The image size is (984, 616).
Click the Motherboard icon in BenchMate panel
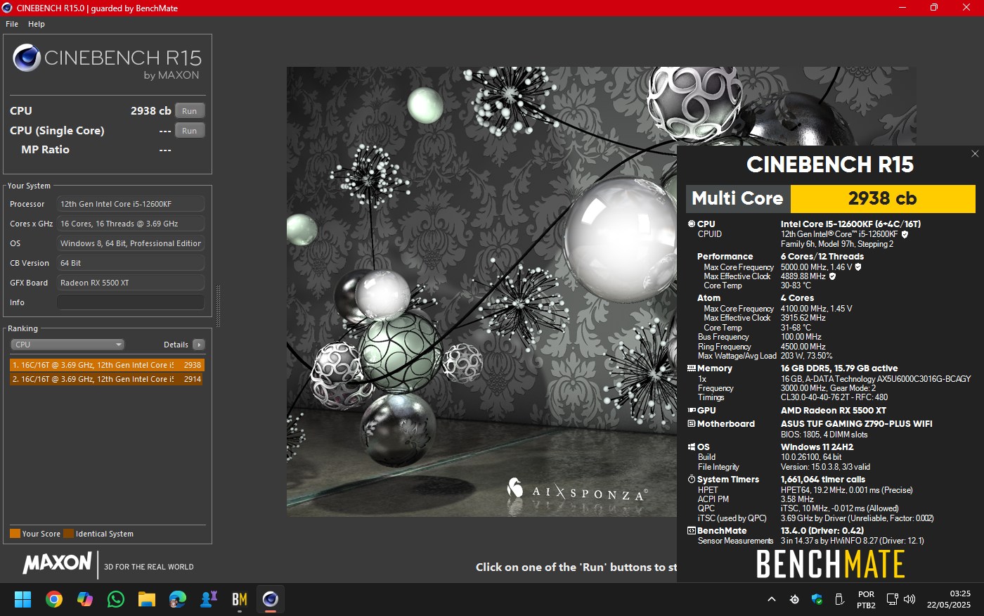pos(692,424)
